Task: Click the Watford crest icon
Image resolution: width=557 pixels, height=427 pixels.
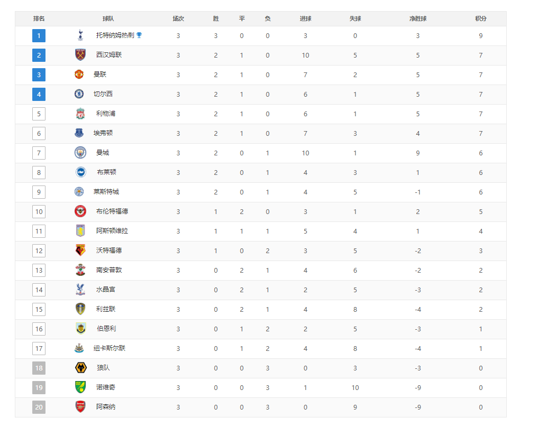Action: click(x=80, y=250)
